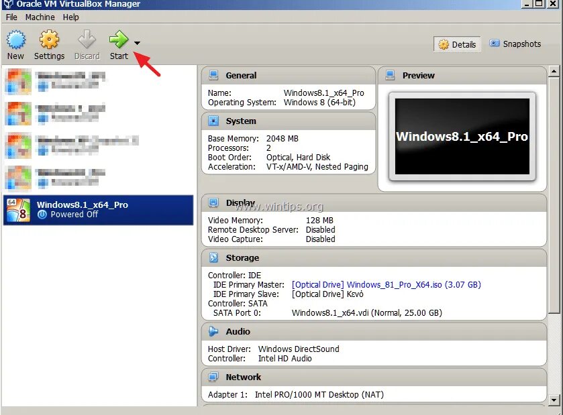Click the Display section screen icon

tap(213, 203)
